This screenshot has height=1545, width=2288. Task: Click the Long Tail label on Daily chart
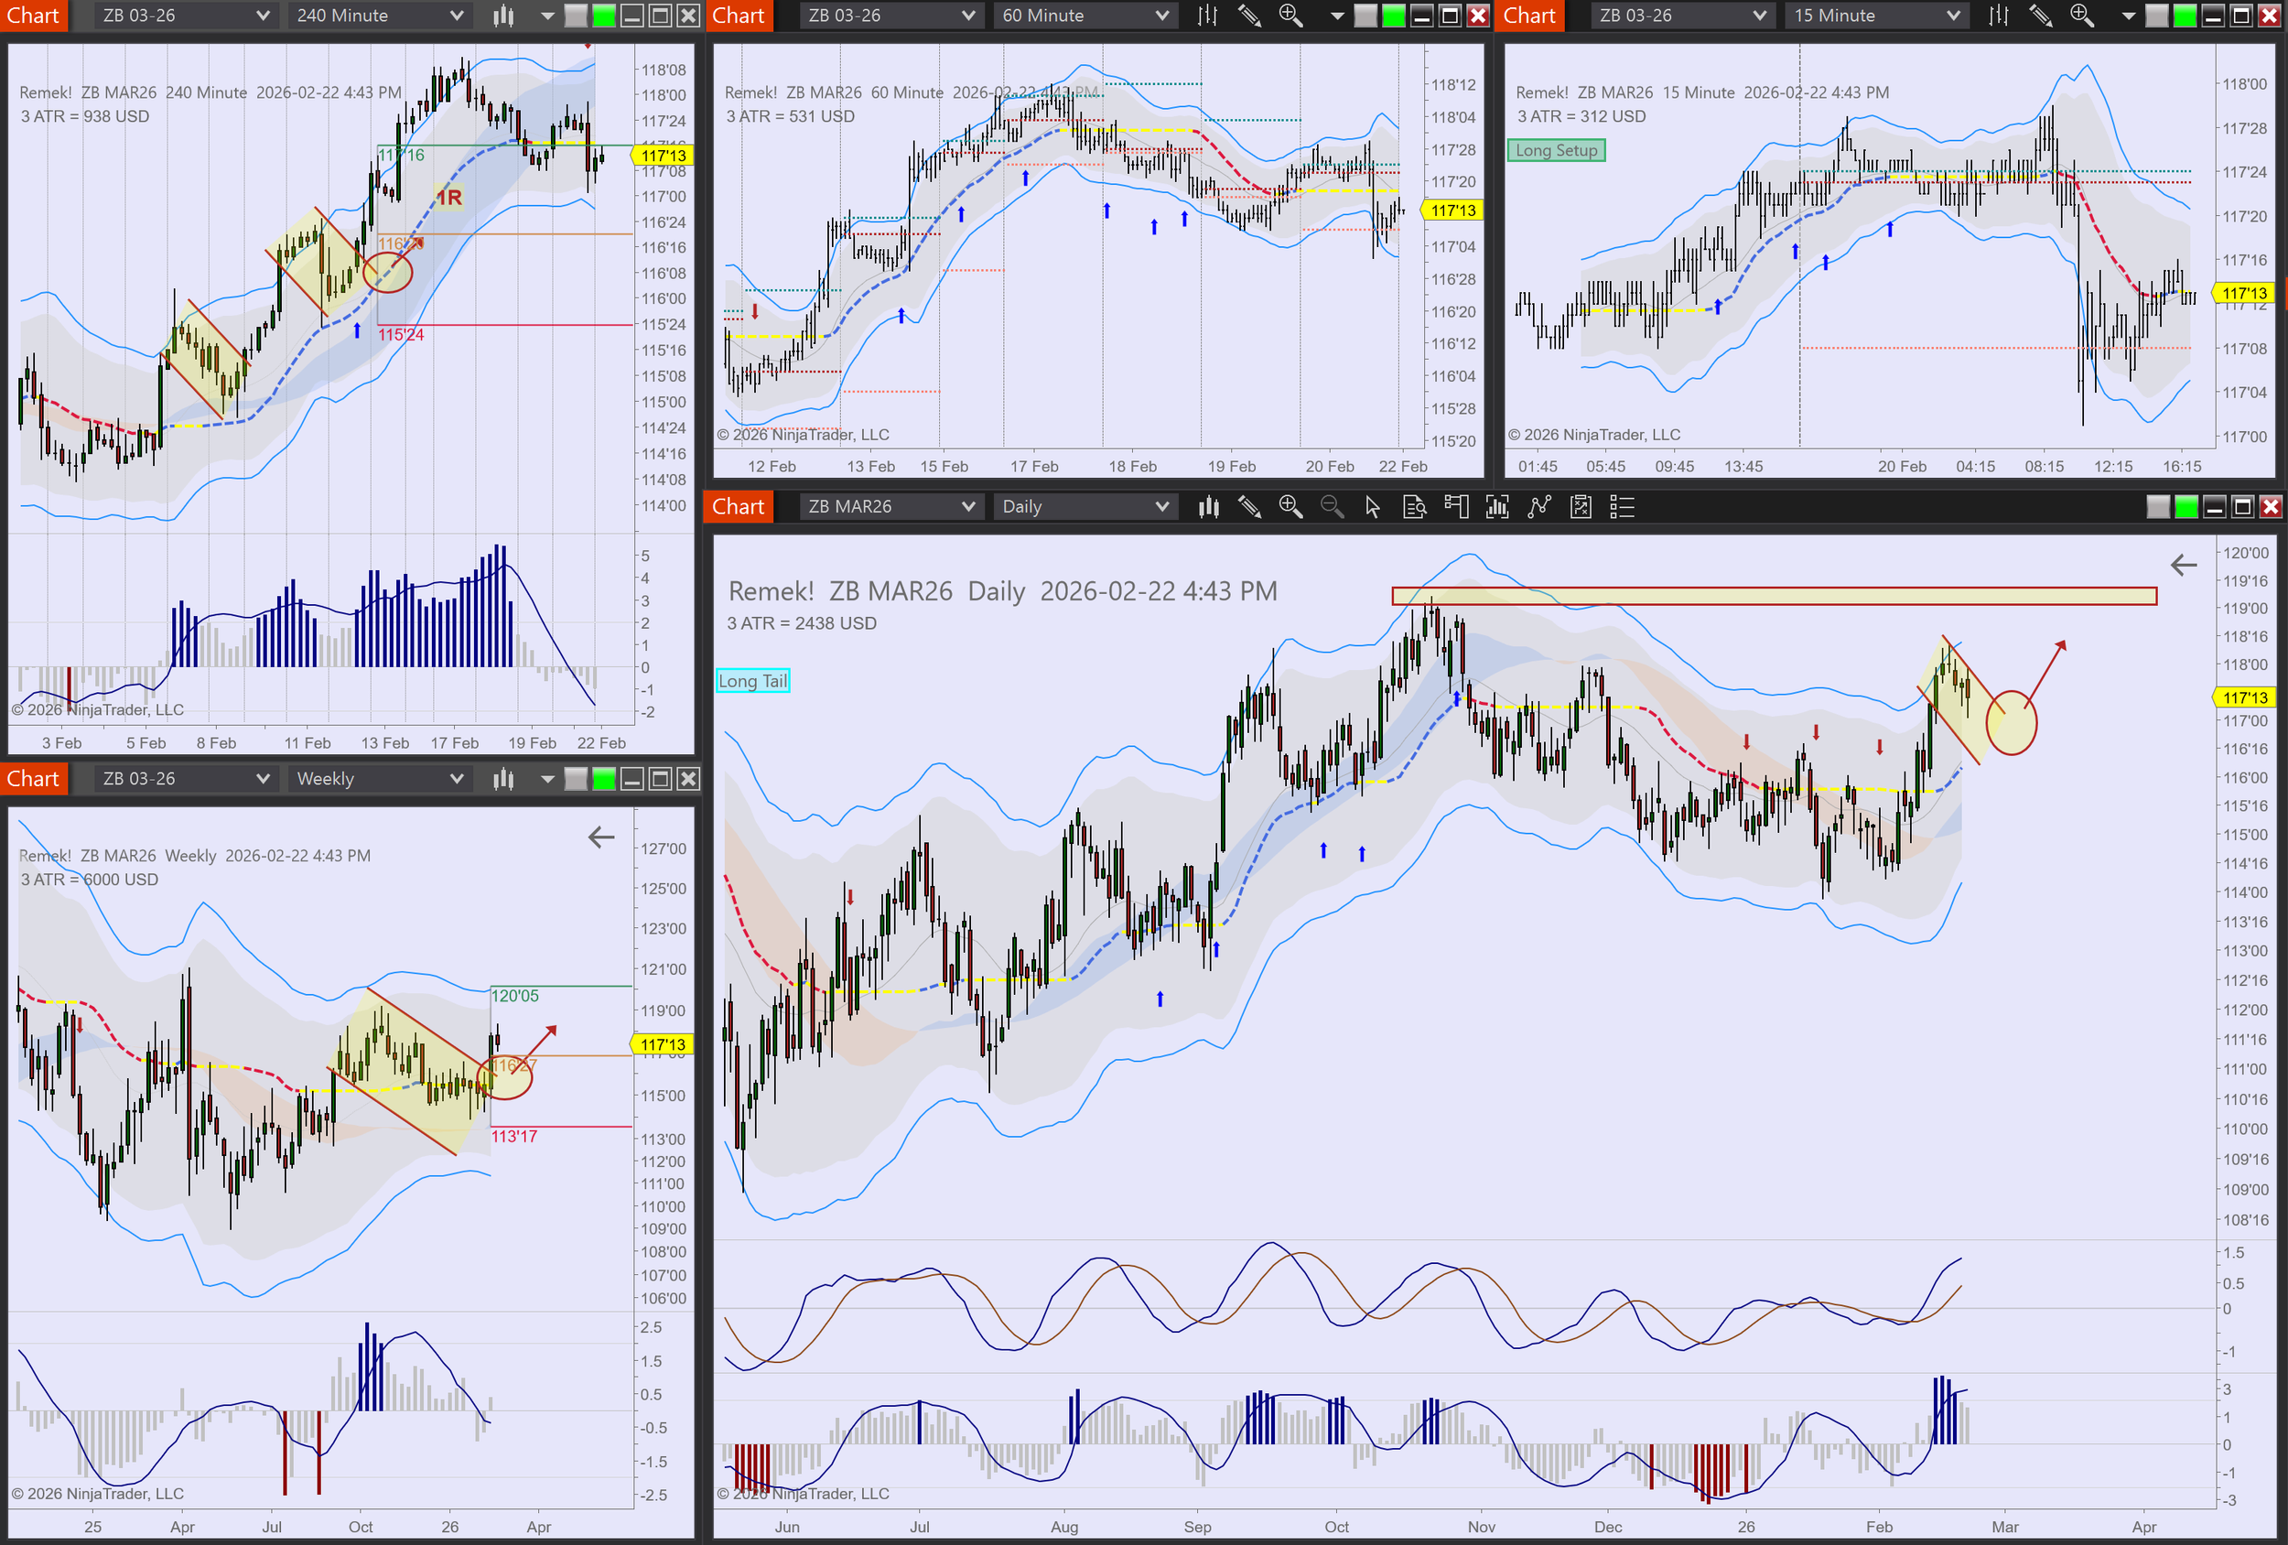click(x=752, y=681)
